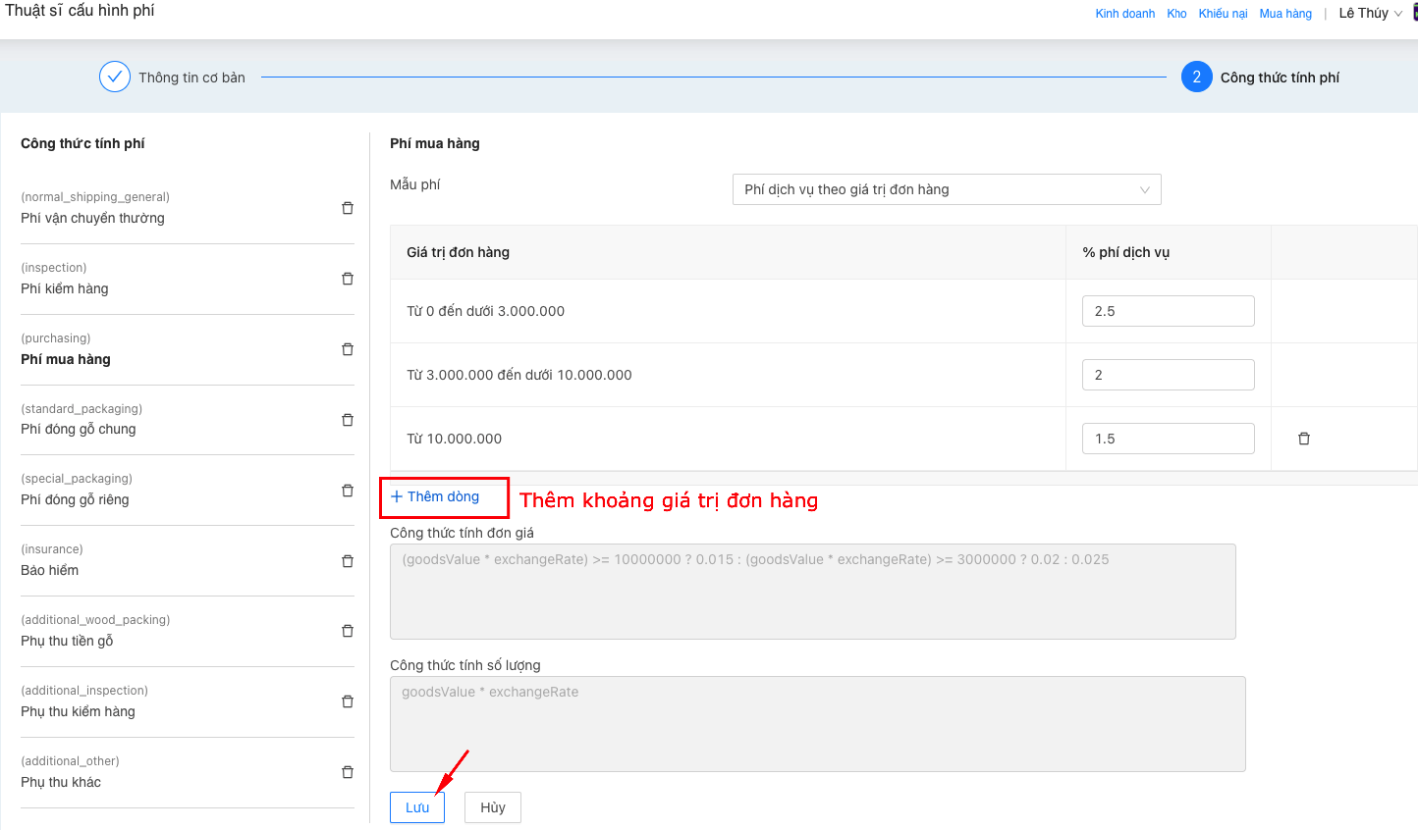Remove the Phụ thu khác fee
The width and height of the screenshot is (1418, 830).
(347, 772)
